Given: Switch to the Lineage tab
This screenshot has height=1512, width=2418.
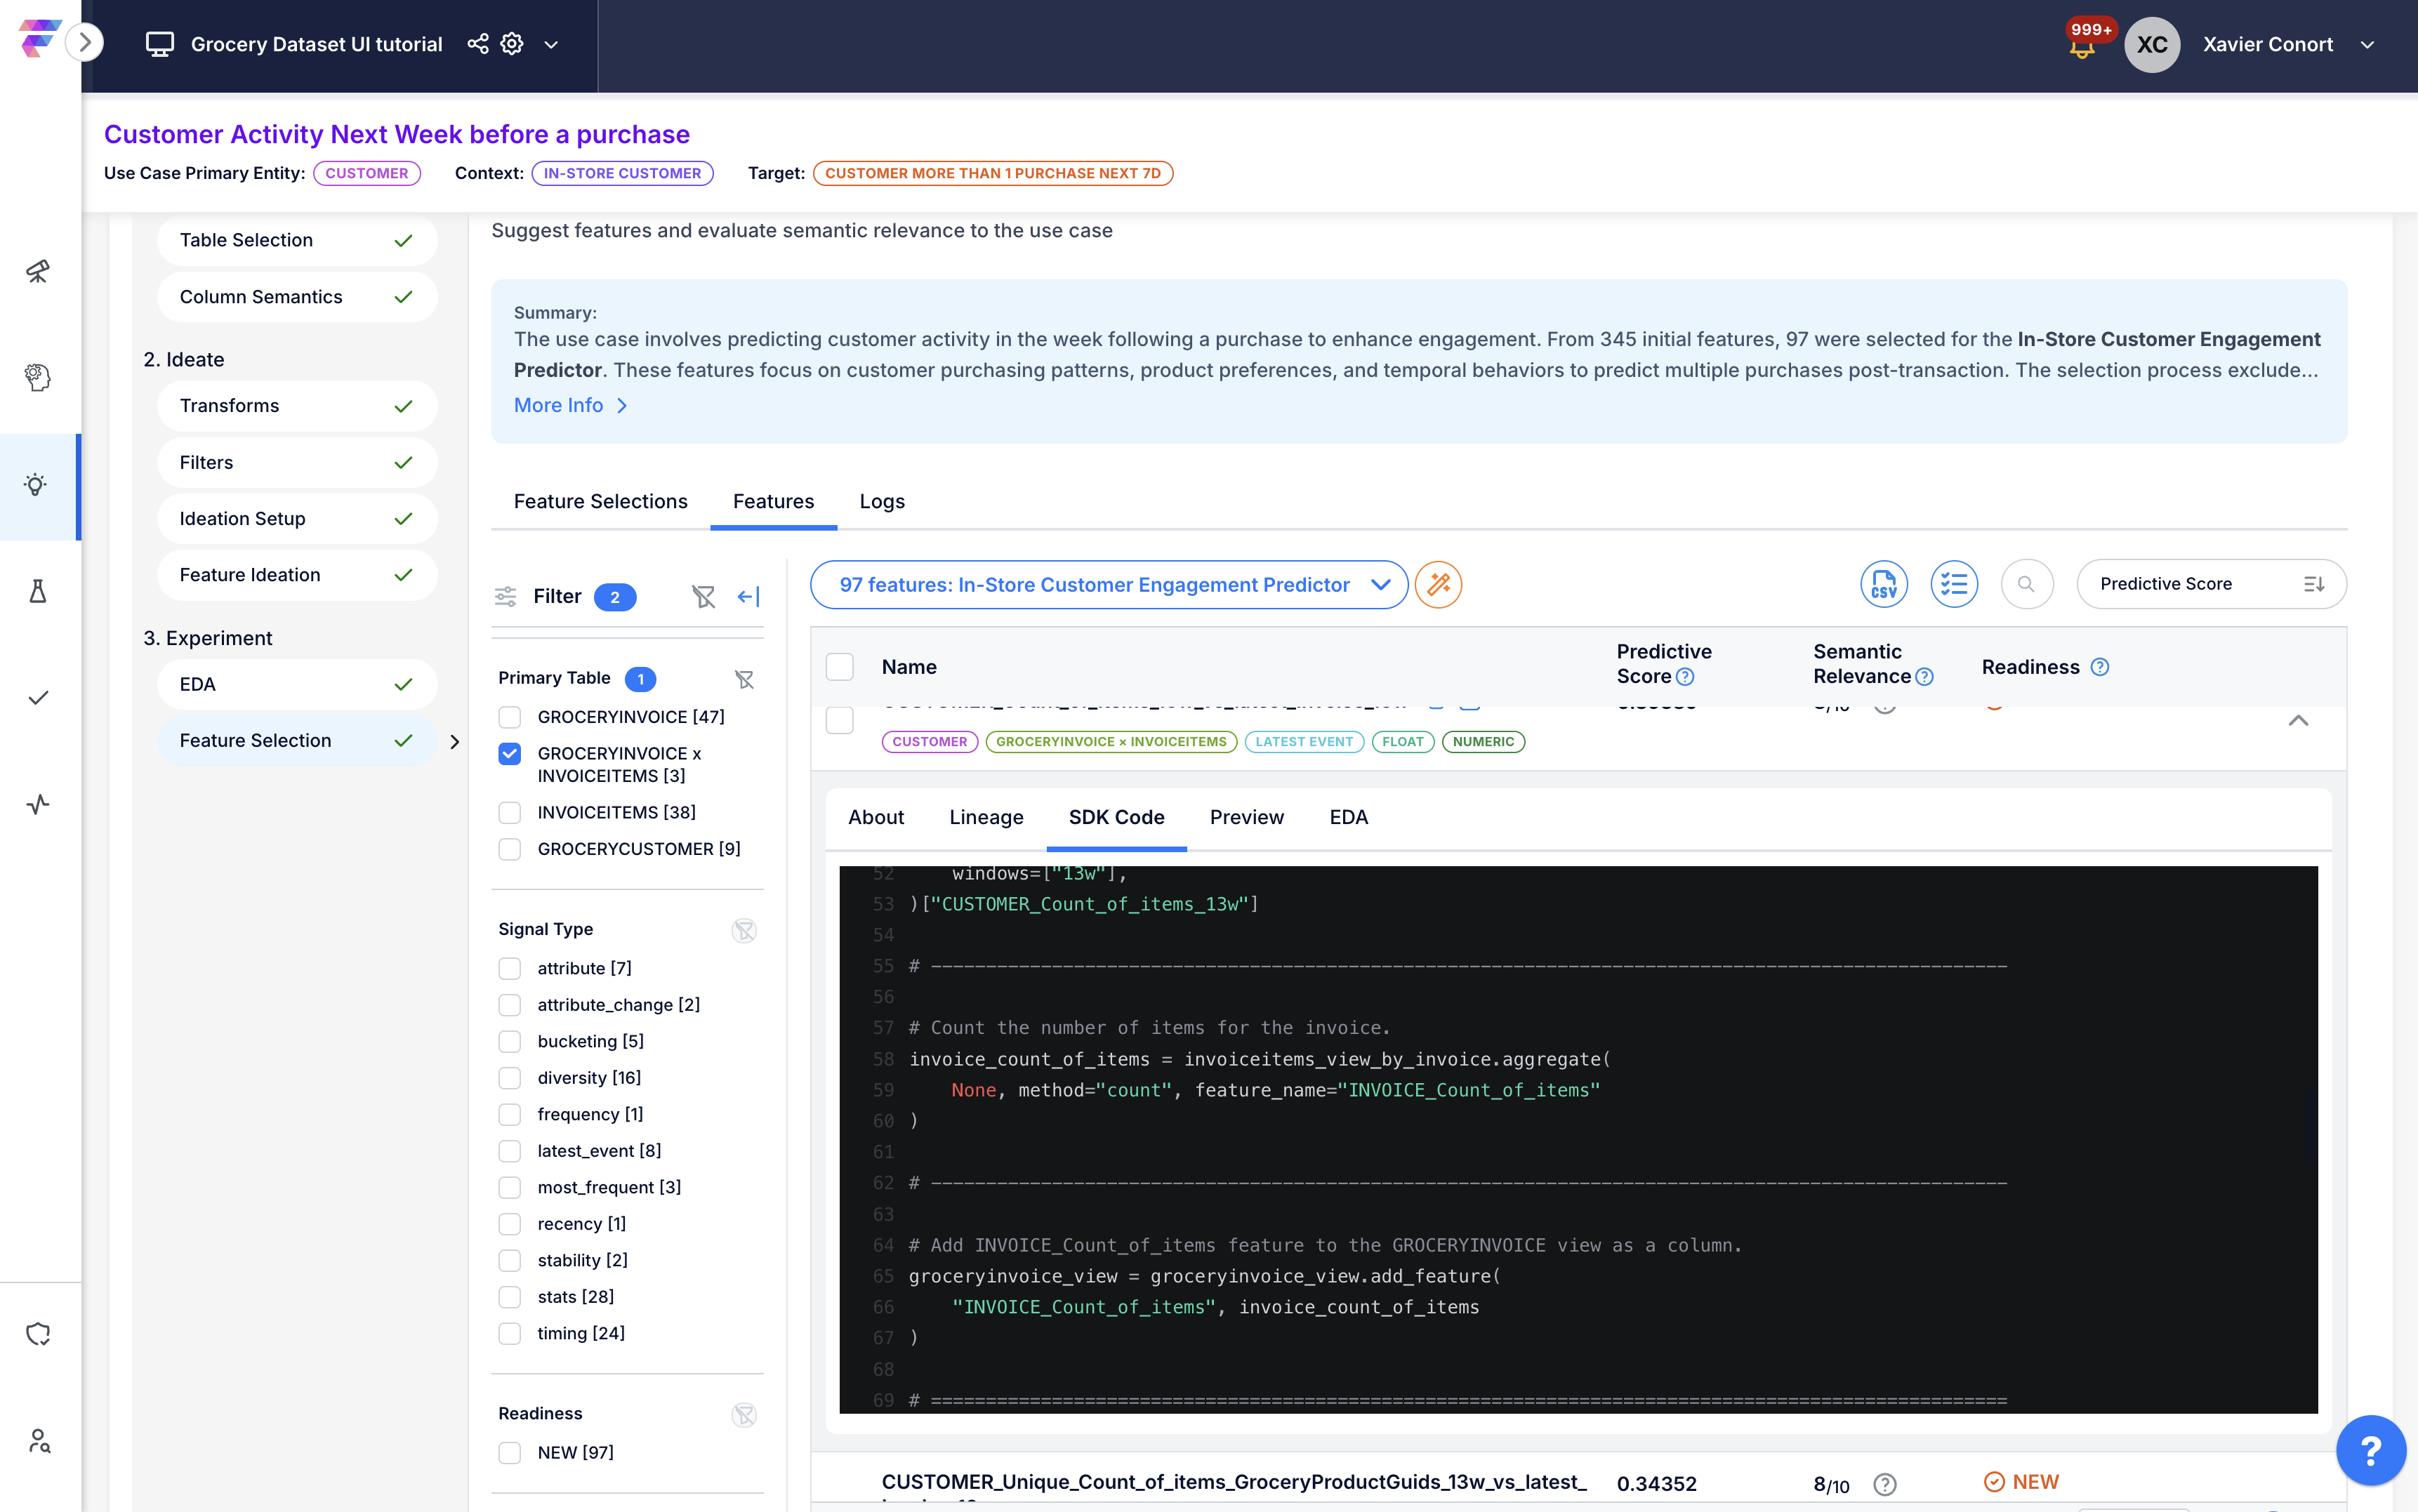Looking at the screenshot, I should click(986, 817).
